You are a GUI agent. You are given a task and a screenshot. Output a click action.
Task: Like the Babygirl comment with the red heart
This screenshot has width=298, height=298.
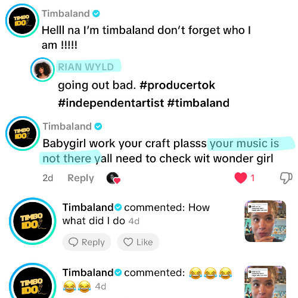pos(241,178)
